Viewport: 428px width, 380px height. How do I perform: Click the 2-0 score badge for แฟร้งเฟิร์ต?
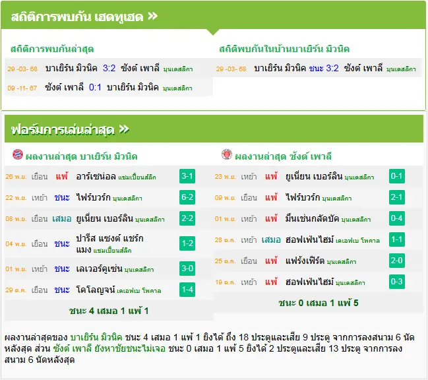[x=396, y=261]
